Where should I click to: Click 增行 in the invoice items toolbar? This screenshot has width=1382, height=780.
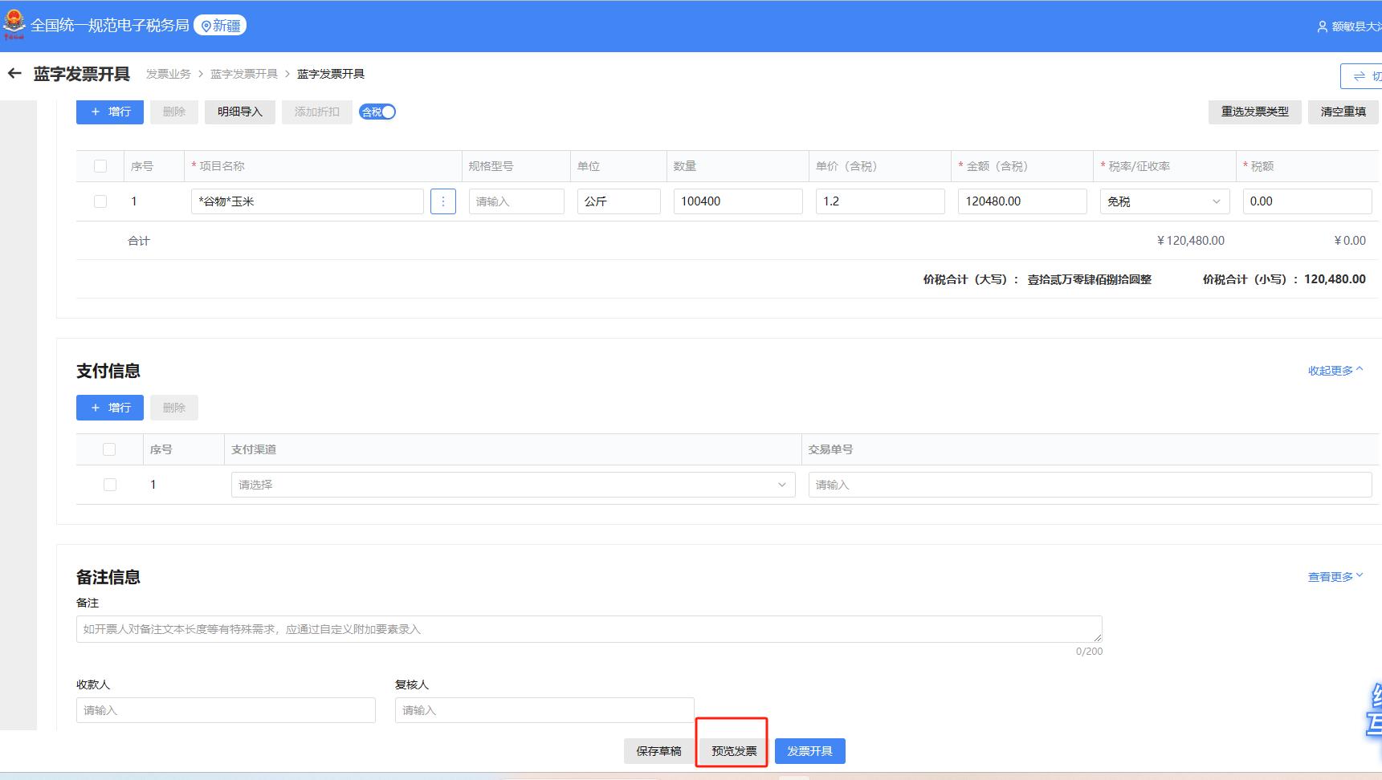point(110,112)
